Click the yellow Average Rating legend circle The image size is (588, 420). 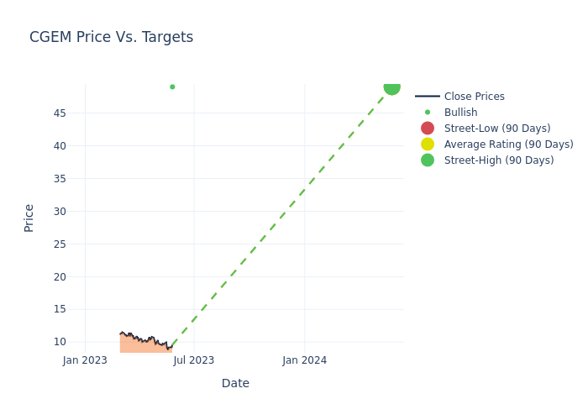pyautogui.click(x=428, y=144)
